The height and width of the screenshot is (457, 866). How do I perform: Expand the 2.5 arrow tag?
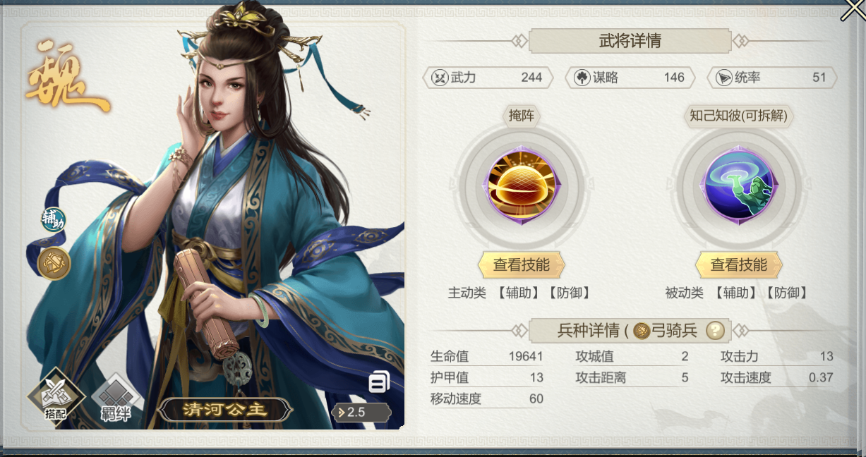(361, 413)
